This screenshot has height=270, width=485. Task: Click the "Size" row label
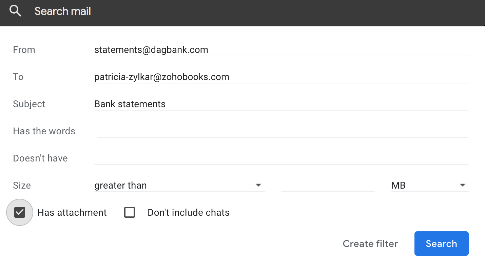pyautogui.click(x=22, y=186)
